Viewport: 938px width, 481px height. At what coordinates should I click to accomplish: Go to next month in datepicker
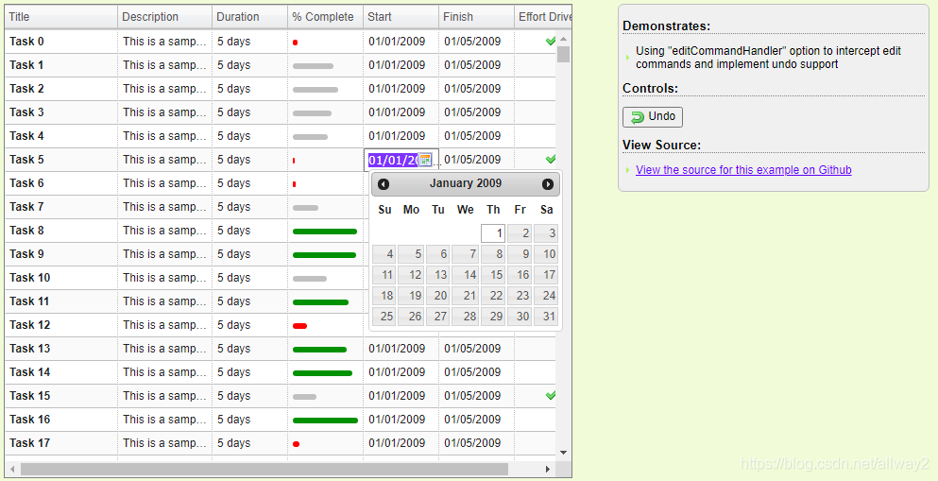tap(547, 184)
